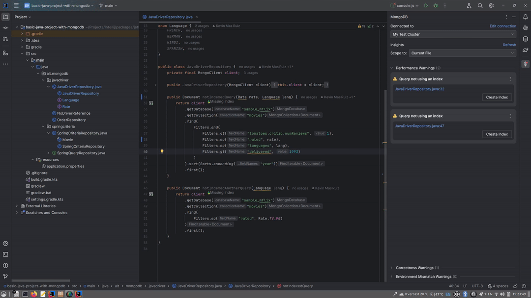The height and width of the screenshot is (298, 531).
Task: Expand Correctness Warnings section
Action: click(392, 268)
